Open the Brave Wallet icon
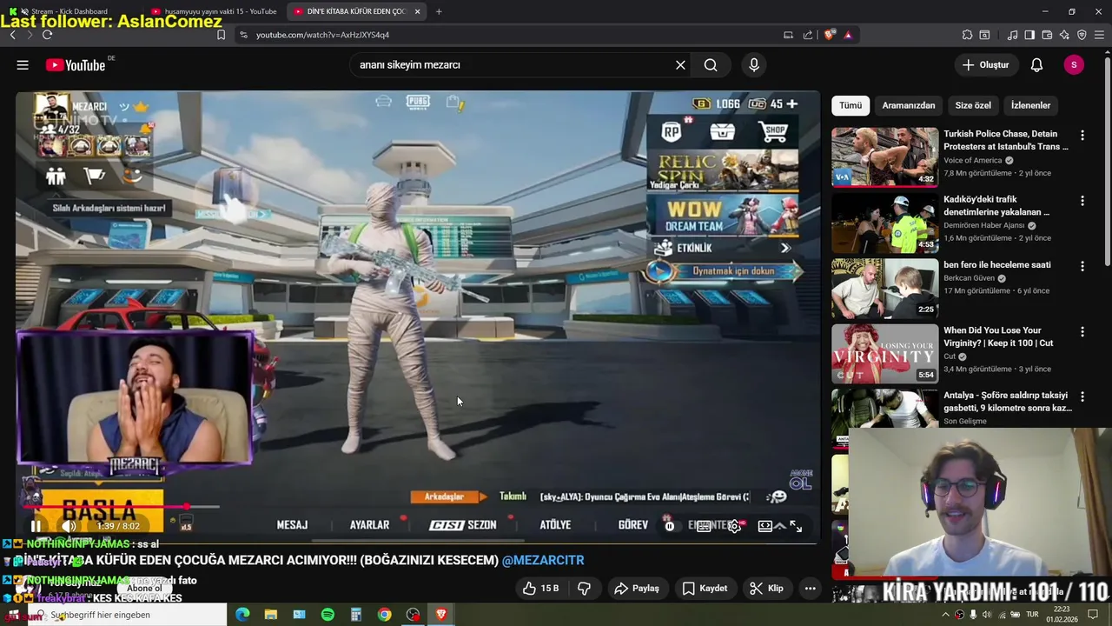The image size is (1112, 626). pos(1047,35)
